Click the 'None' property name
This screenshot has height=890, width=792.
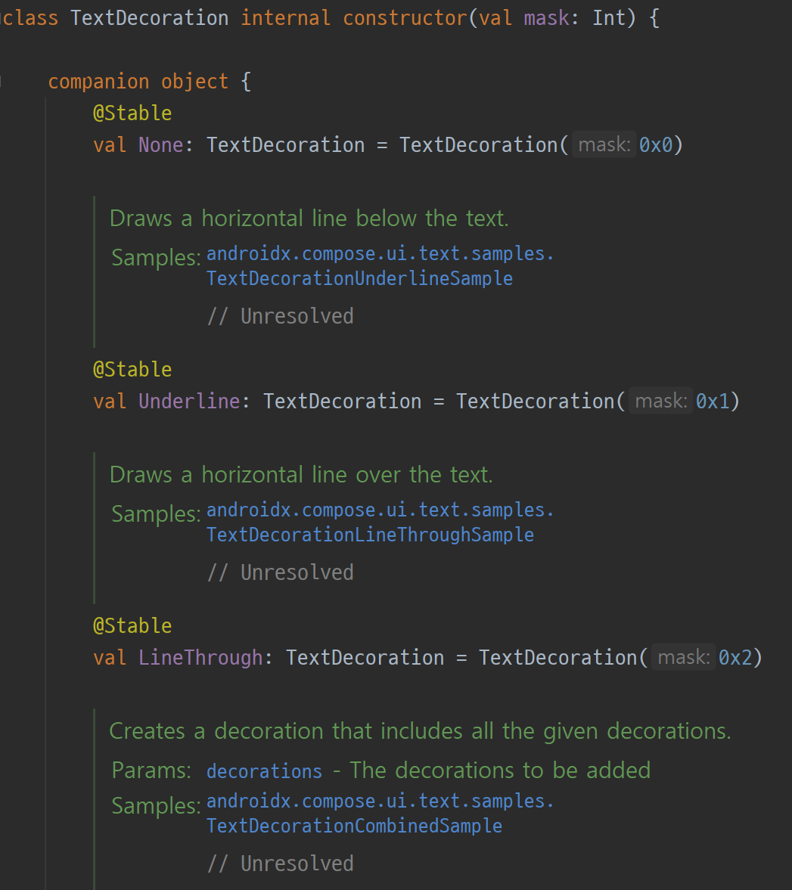point(160,144)
